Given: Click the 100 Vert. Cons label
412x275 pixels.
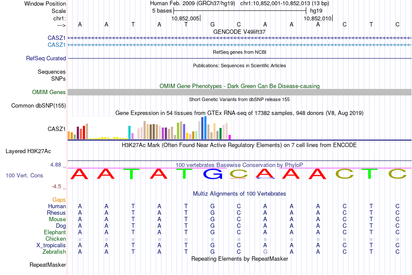Looking at the screenshot, I should point(24,175).
